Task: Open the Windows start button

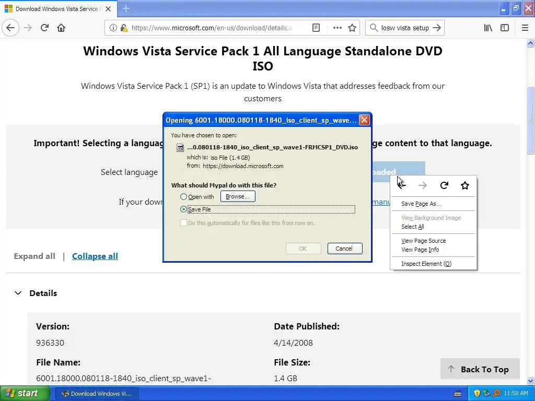Action: [x=25, y=394]
